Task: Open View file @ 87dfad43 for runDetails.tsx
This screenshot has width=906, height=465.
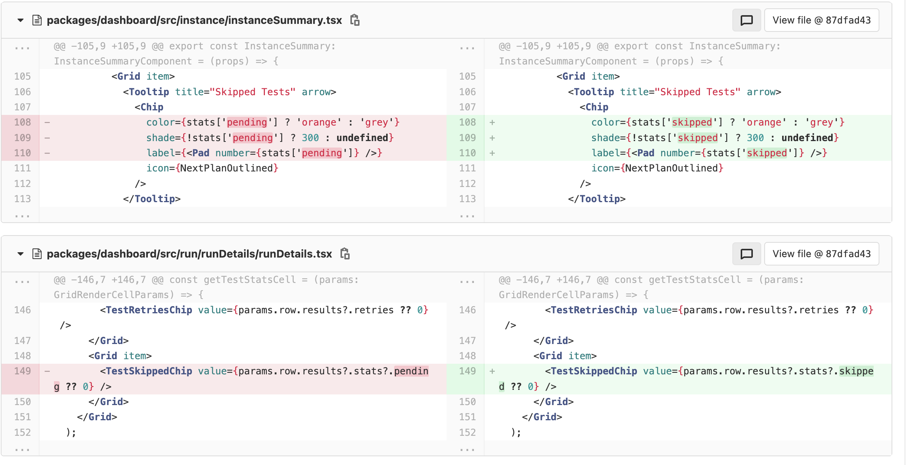Action: 822,254
